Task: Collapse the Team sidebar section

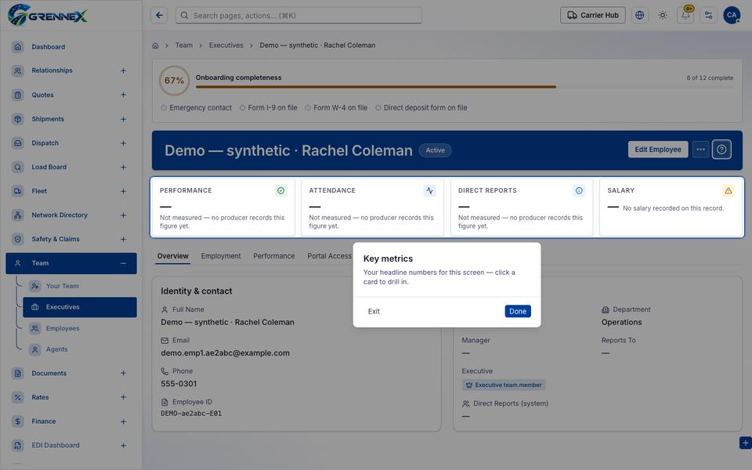Action: [x=123, y=263]
